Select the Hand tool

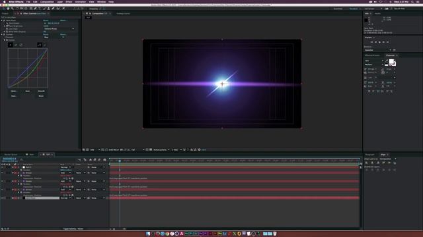coord(8,9)
